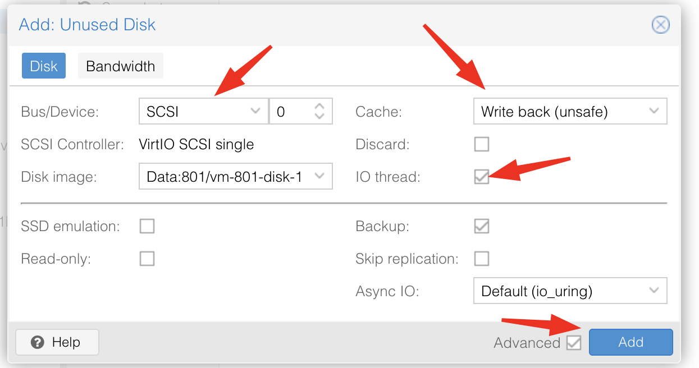This screenshot has height=368, width=699.
Task: Select the Disk tab
Action: coord(44,66)
